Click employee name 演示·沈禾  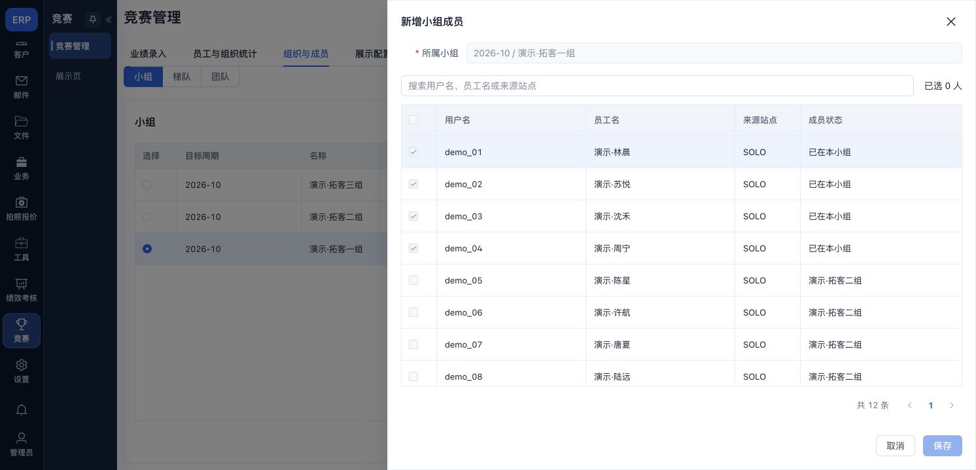coord(612,216)
